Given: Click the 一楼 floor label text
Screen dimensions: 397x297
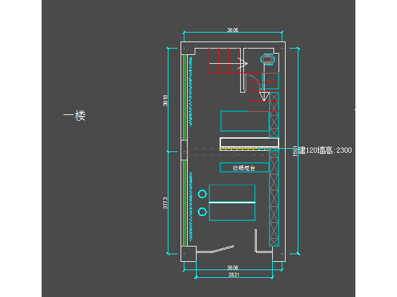Looking at the screenshot, I should pyautogui.click(x=74, y=116).
